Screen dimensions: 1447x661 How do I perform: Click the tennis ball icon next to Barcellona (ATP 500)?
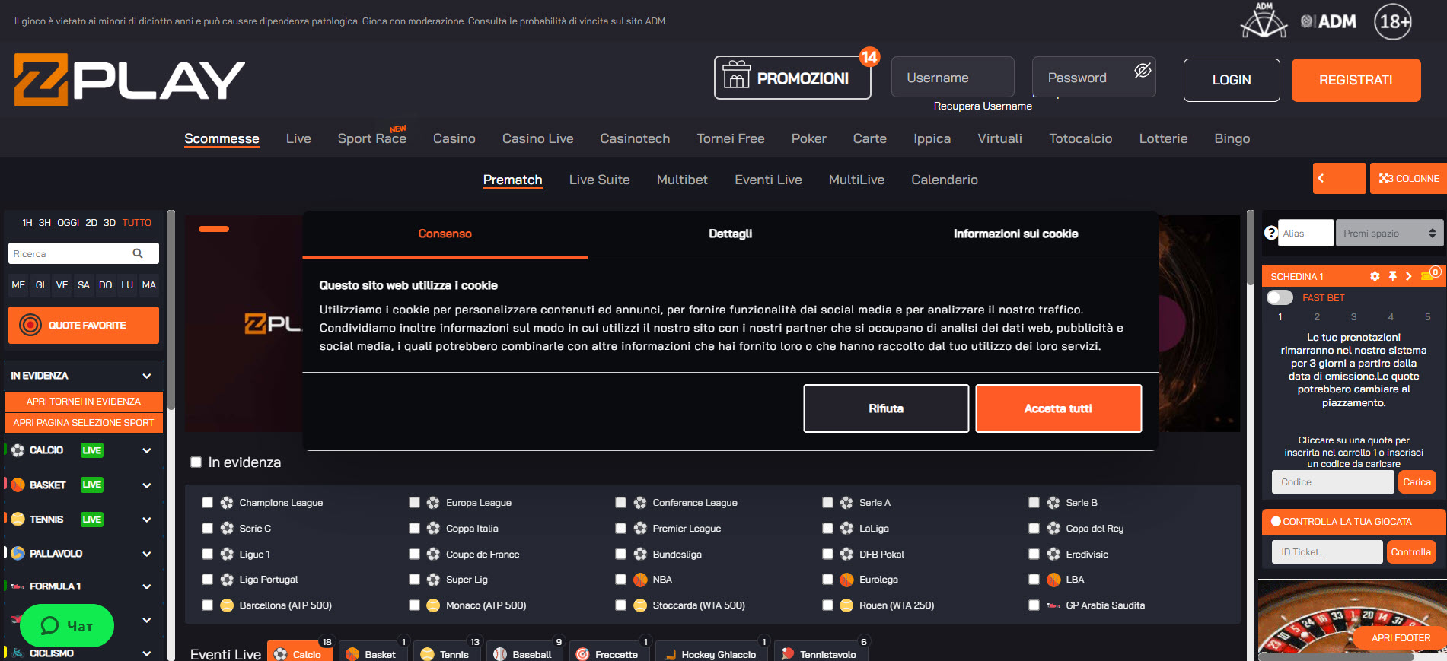[227, 605]
